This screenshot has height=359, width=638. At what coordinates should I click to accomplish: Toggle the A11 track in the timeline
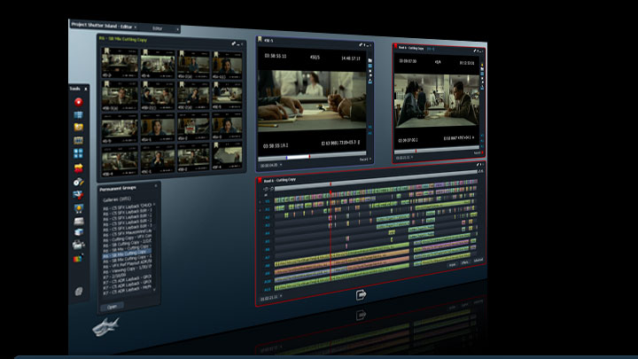tap(268, 289)
